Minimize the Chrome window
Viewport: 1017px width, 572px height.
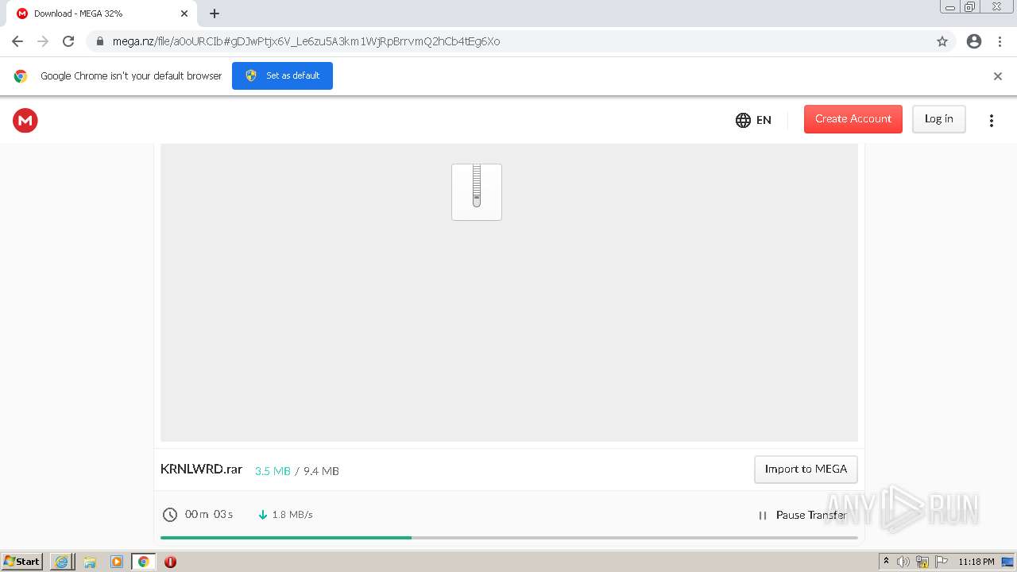(950, 7)
